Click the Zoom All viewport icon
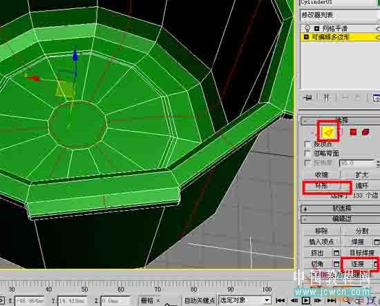 pos(359,300)
